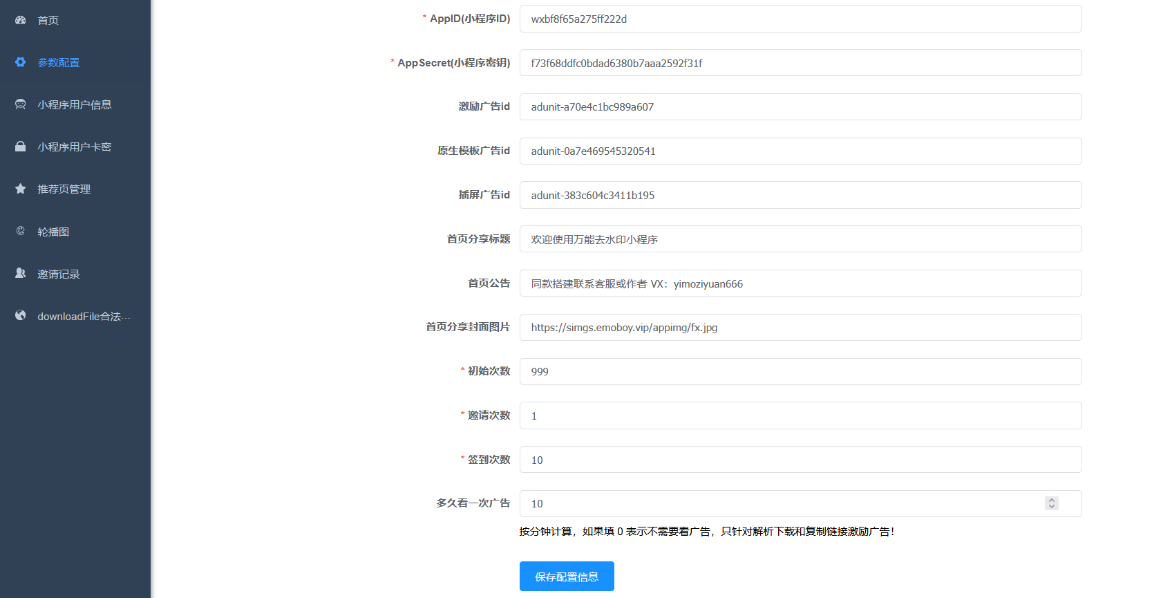Click the carousel icon beside 轮播图
Image resolution: width=1172 pixels, height=598 pixels.
click(21, 231)
